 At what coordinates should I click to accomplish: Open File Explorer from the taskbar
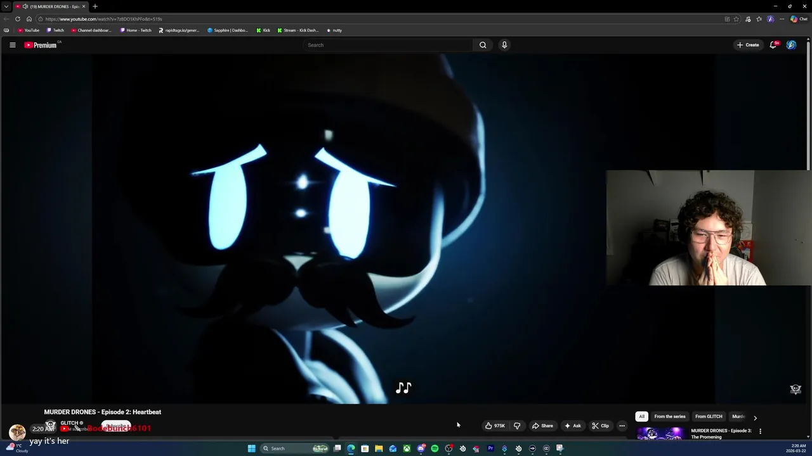[379, 448]
